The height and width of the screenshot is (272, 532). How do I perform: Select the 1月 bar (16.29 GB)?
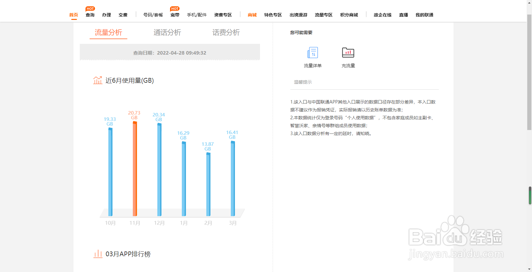tap(184, 179)
